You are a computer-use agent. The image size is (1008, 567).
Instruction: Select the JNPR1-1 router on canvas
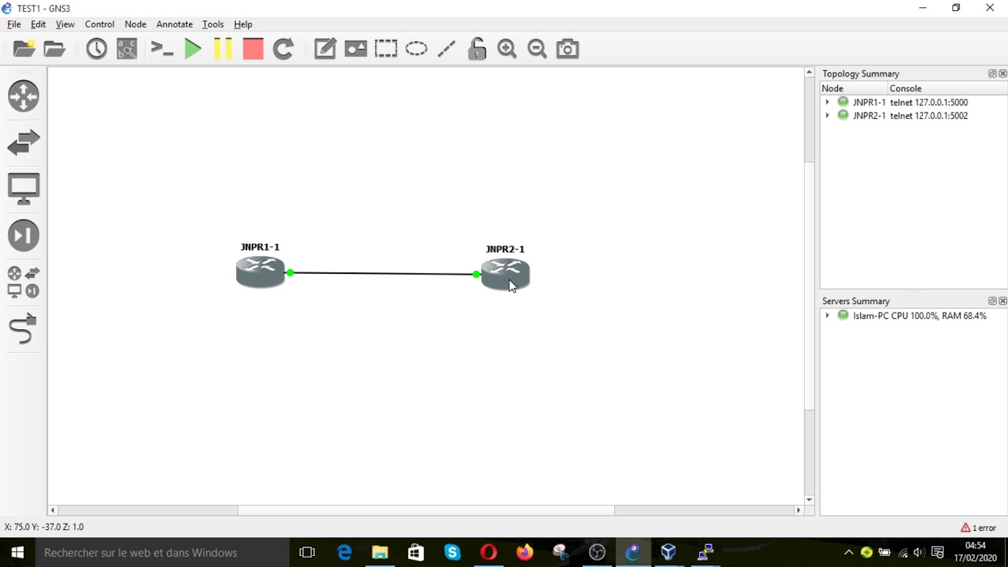tap(261, 272)
